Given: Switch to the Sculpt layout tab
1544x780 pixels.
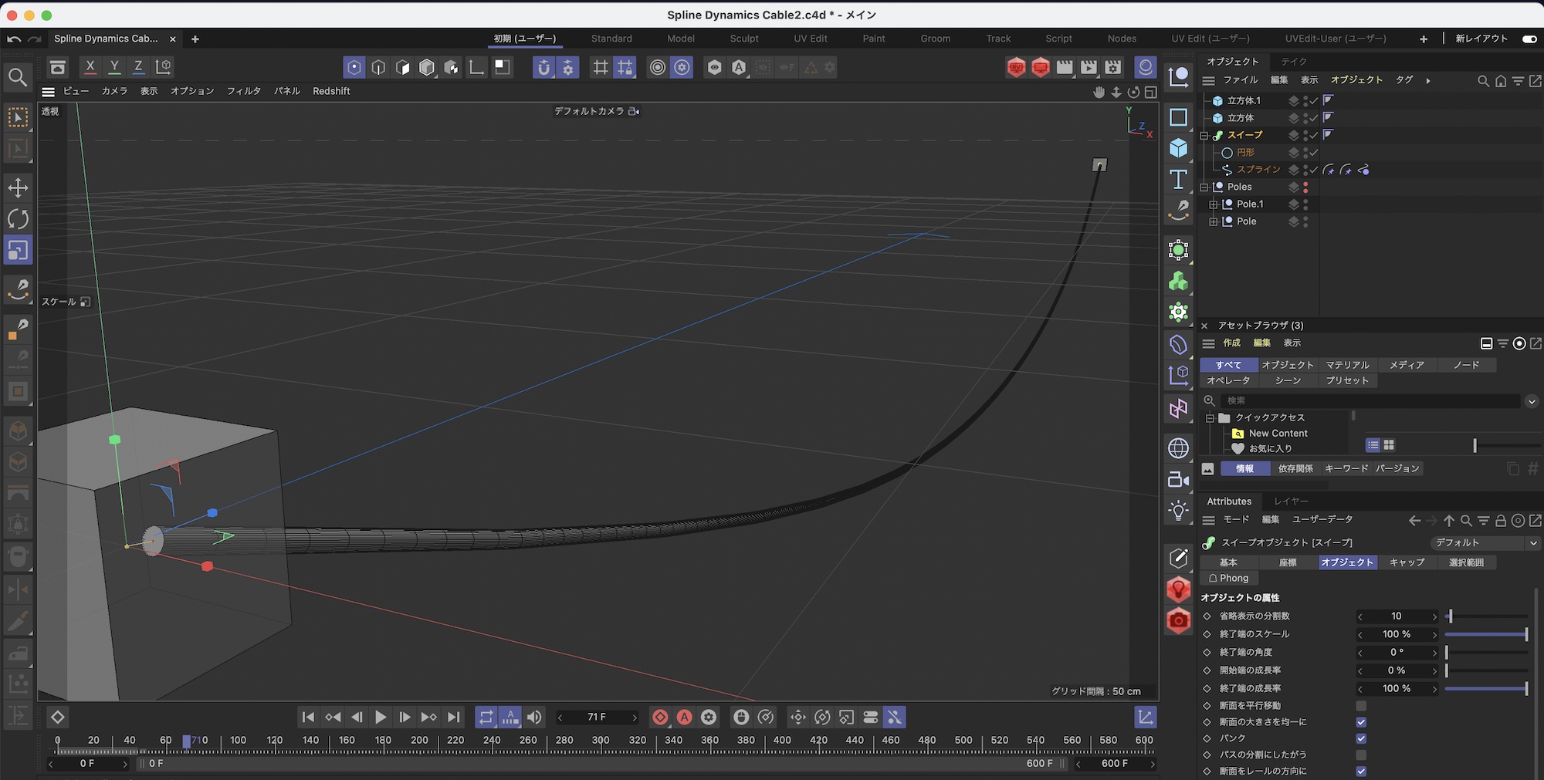Looking at the screenshot, I should point(744,39).
